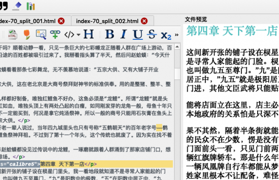Close the index-70_split_001.html tab

pyautogui.click(x=61, y=21)
